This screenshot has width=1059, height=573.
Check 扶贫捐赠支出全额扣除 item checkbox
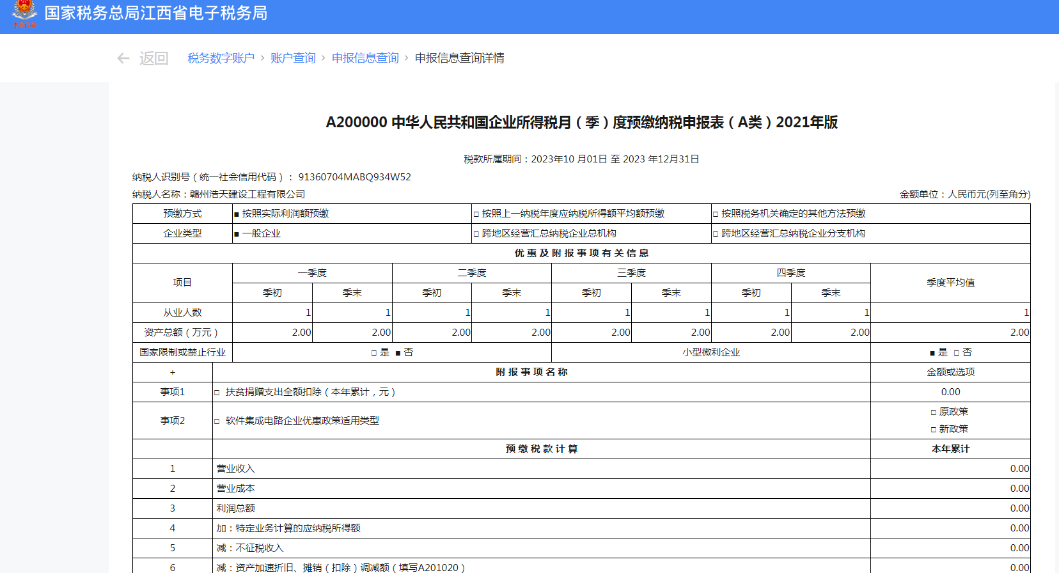click(x=217, y=393)
